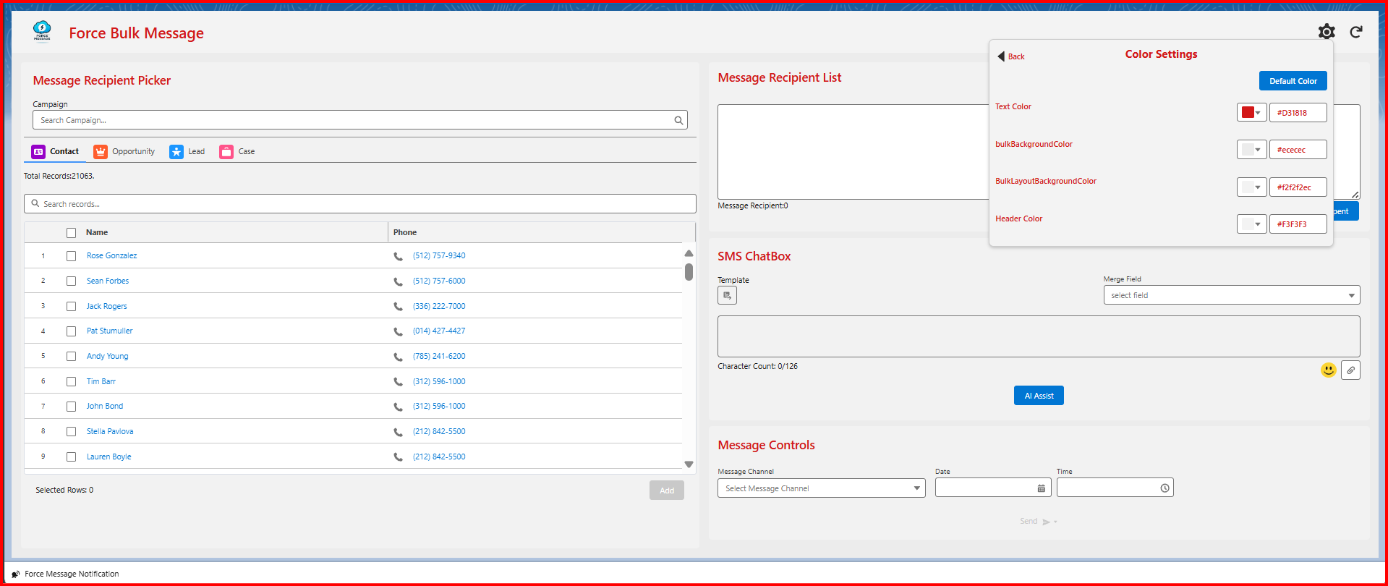The image size is (1388, 586).
Task: Open the bulkBackgroundColor swatch dropdown
Action: point(1251,150)
